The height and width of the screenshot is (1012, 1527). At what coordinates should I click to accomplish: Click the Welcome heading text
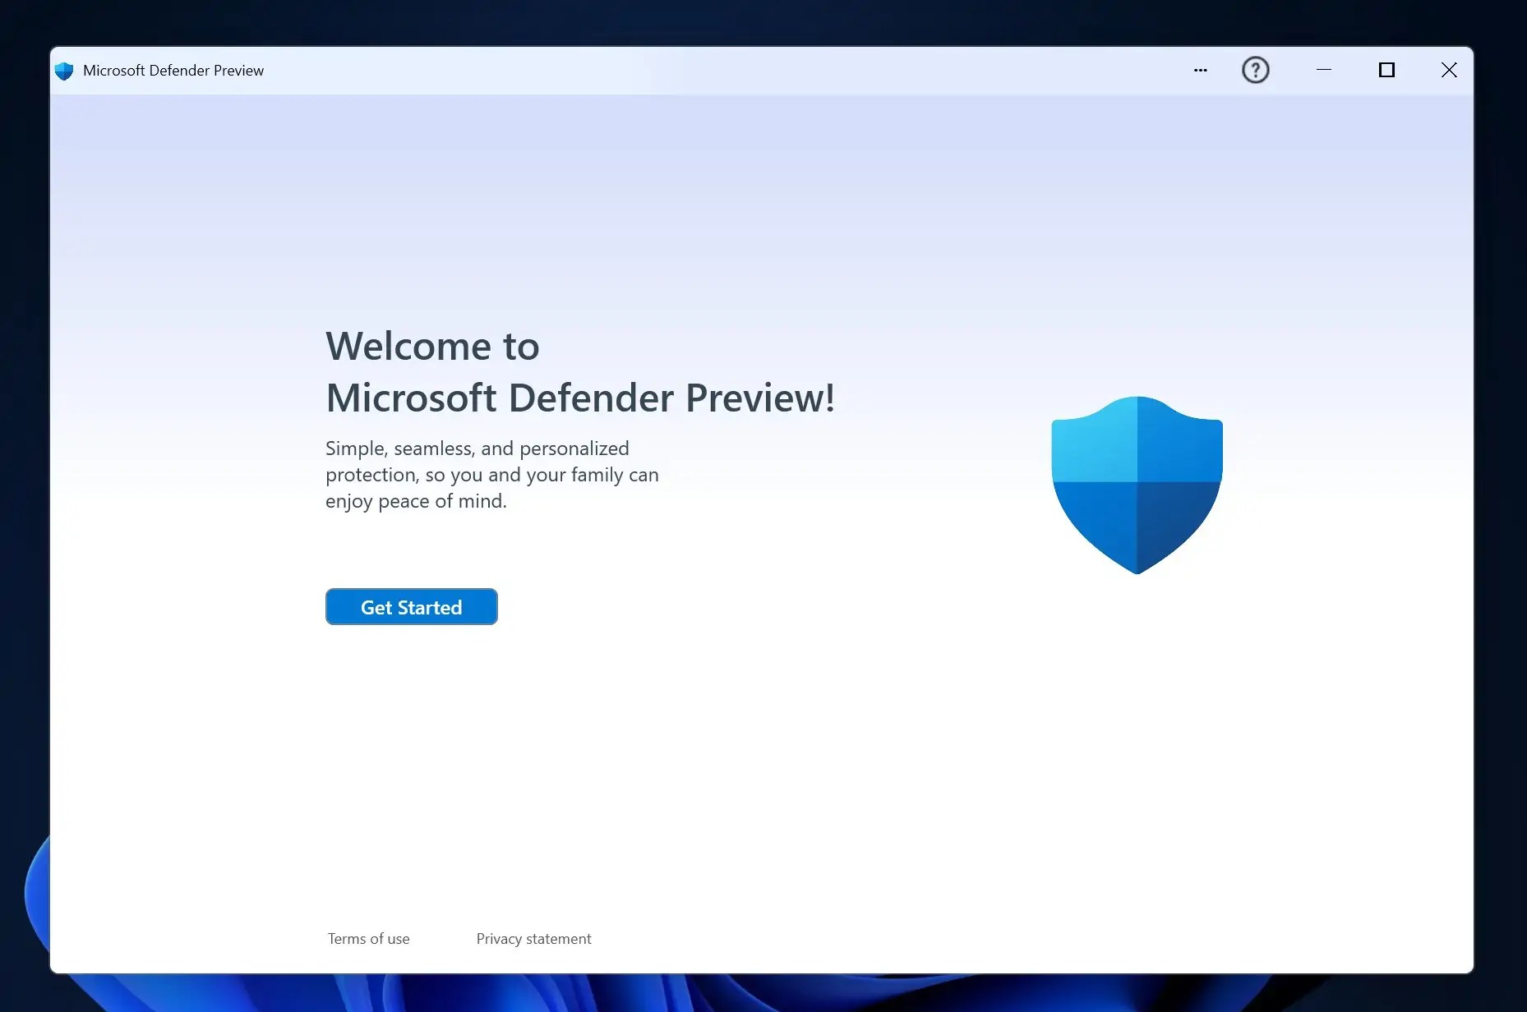pyautogui.click(x=432, y=346)
